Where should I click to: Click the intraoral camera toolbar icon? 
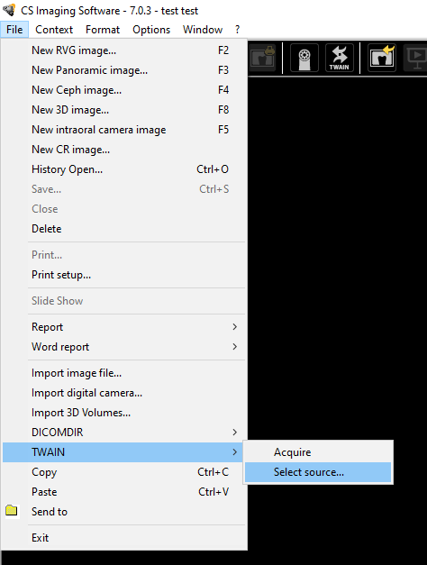[x=304, y=58]
